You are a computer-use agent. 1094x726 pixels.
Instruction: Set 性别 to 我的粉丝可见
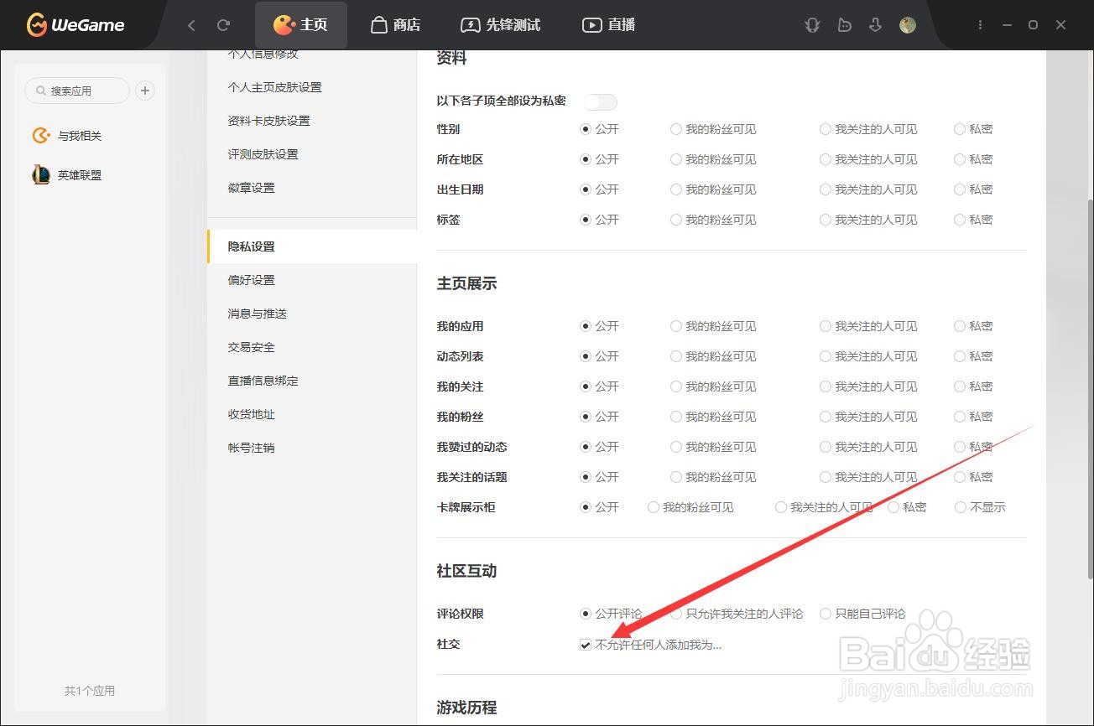pyautogui.click(x=676, y=129)
